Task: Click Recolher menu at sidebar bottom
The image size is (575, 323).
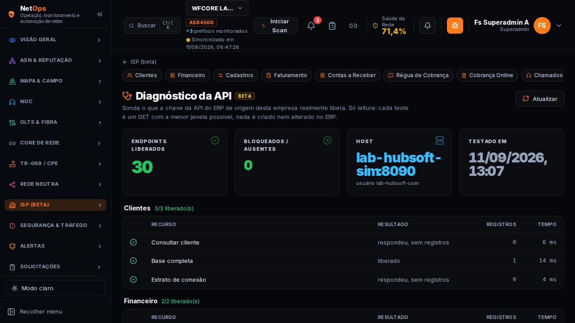Action: coord(35,312)
